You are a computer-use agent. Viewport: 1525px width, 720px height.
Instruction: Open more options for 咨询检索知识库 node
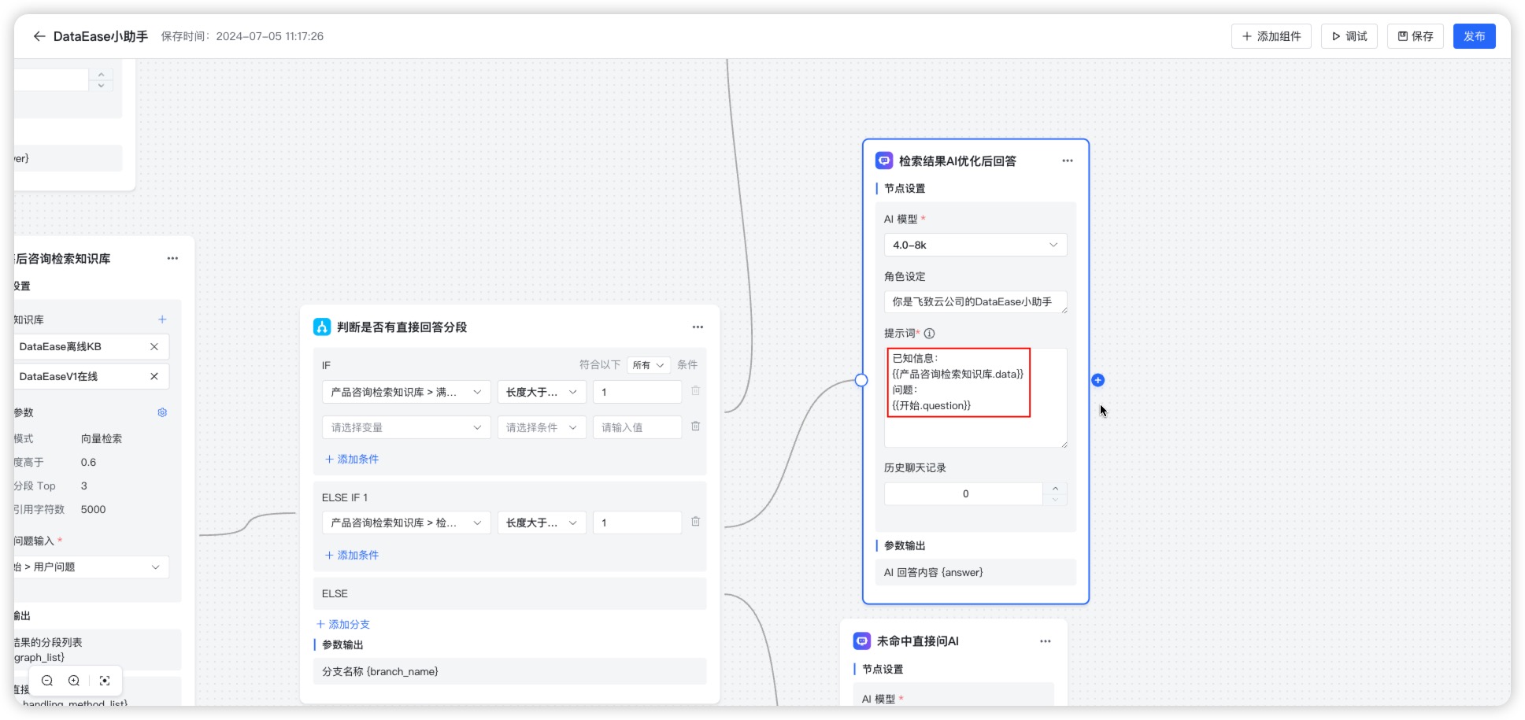[x=172, y=258]
